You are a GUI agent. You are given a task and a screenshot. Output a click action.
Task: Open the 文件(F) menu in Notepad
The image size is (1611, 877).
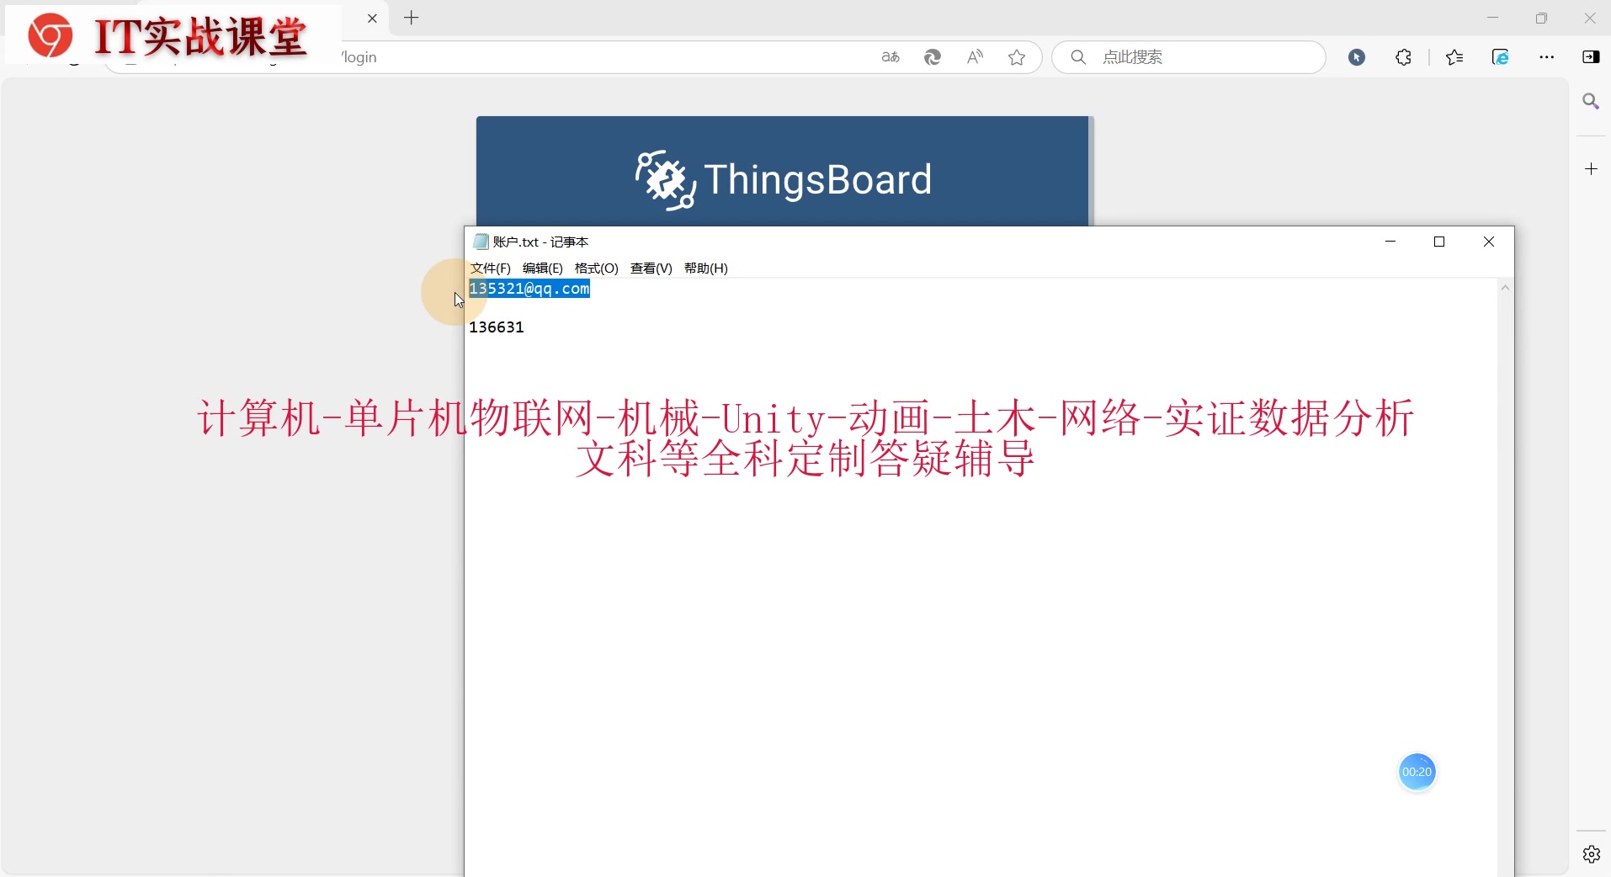point(491,268)
